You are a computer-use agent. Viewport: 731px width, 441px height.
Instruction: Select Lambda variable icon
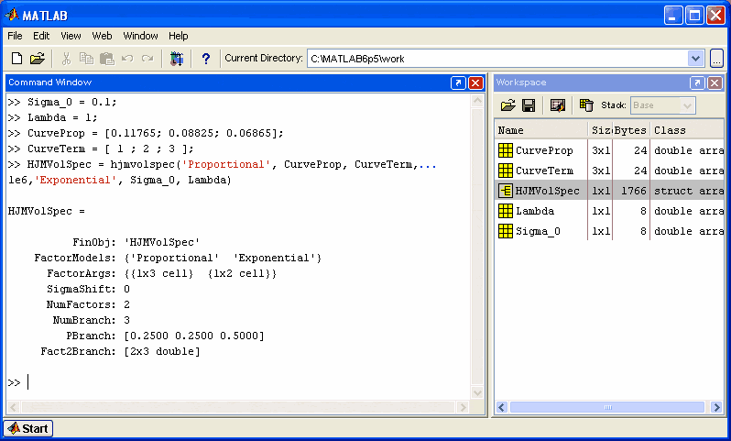[506, 211]
